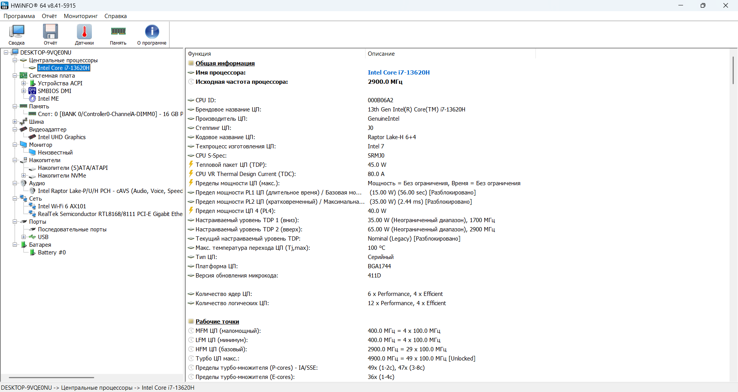Open the О программе info icon
This screenshot has width=738, height=392.
click(152, 32)
